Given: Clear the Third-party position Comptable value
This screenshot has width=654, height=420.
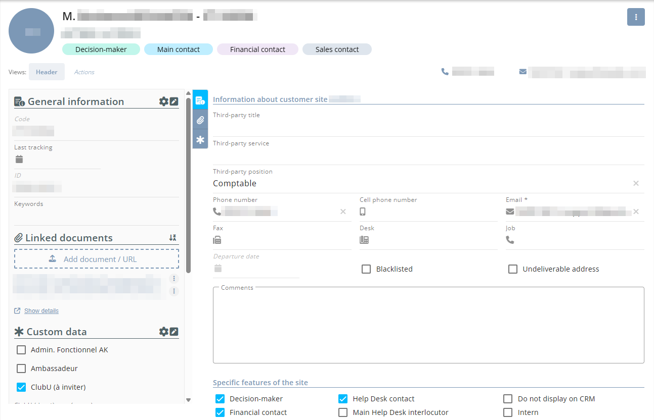Looking at the screenshot, I should (x=636, y=183).
